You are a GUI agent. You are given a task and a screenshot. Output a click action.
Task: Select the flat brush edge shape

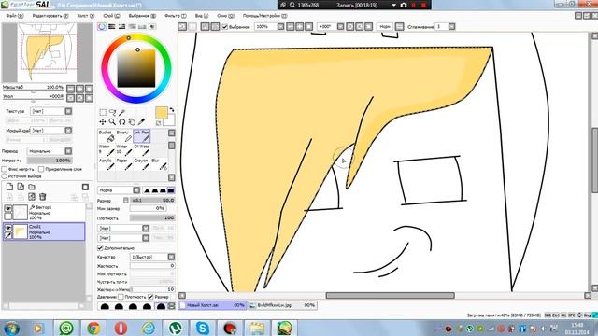[x=171, y=190]
